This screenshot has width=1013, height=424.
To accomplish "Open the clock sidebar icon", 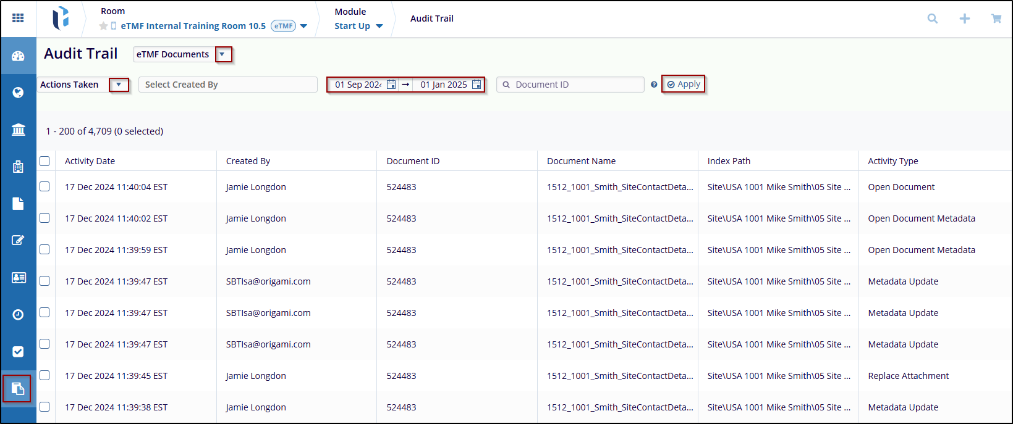I will [x=18, y=315].
